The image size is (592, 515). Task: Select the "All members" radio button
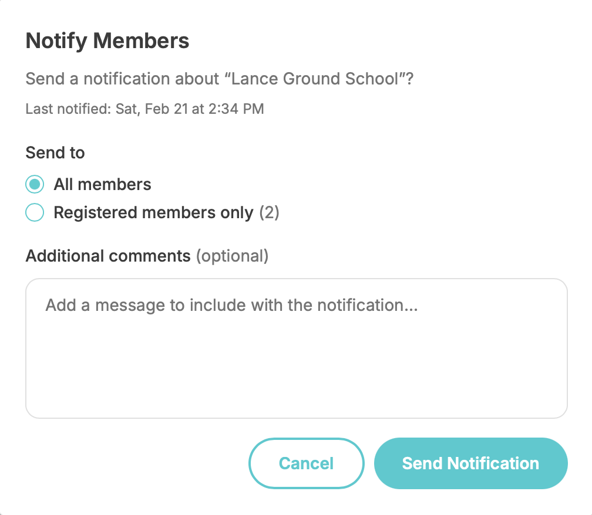coord(35,184)
